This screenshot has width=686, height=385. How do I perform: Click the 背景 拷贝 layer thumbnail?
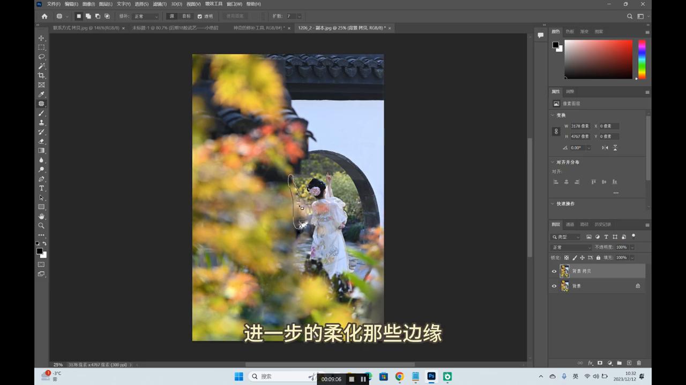pos(564,271)
